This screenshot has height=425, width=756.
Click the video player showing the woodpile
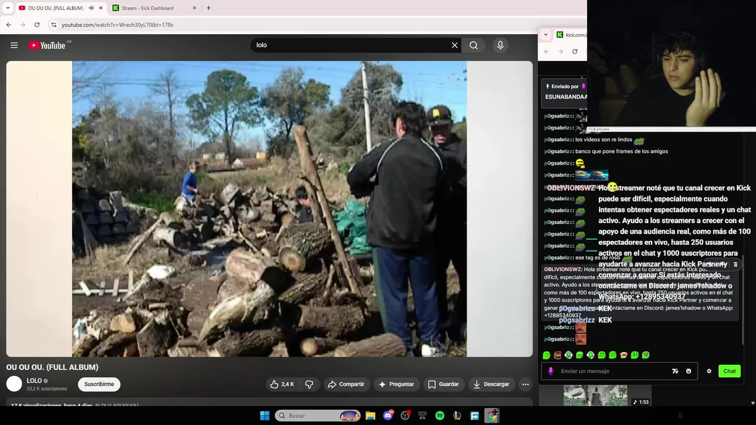pos(269,209)
